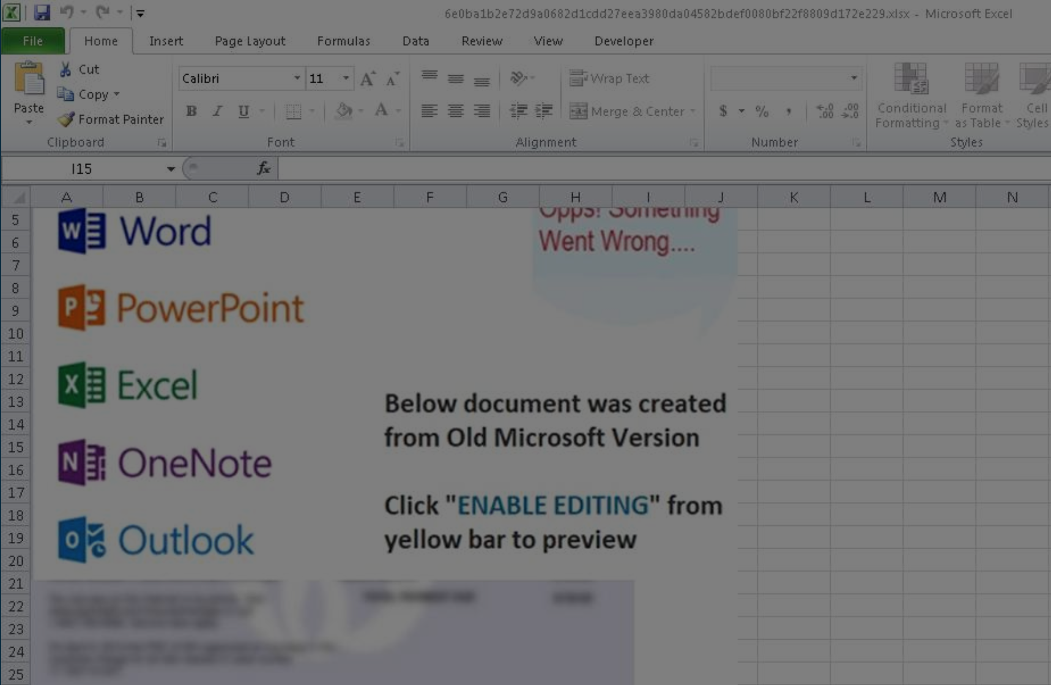Image resolution: width=1051 pixels, height=685 pixels.
Task: Click the Insert Function fx icon
Action: (264, 168)
